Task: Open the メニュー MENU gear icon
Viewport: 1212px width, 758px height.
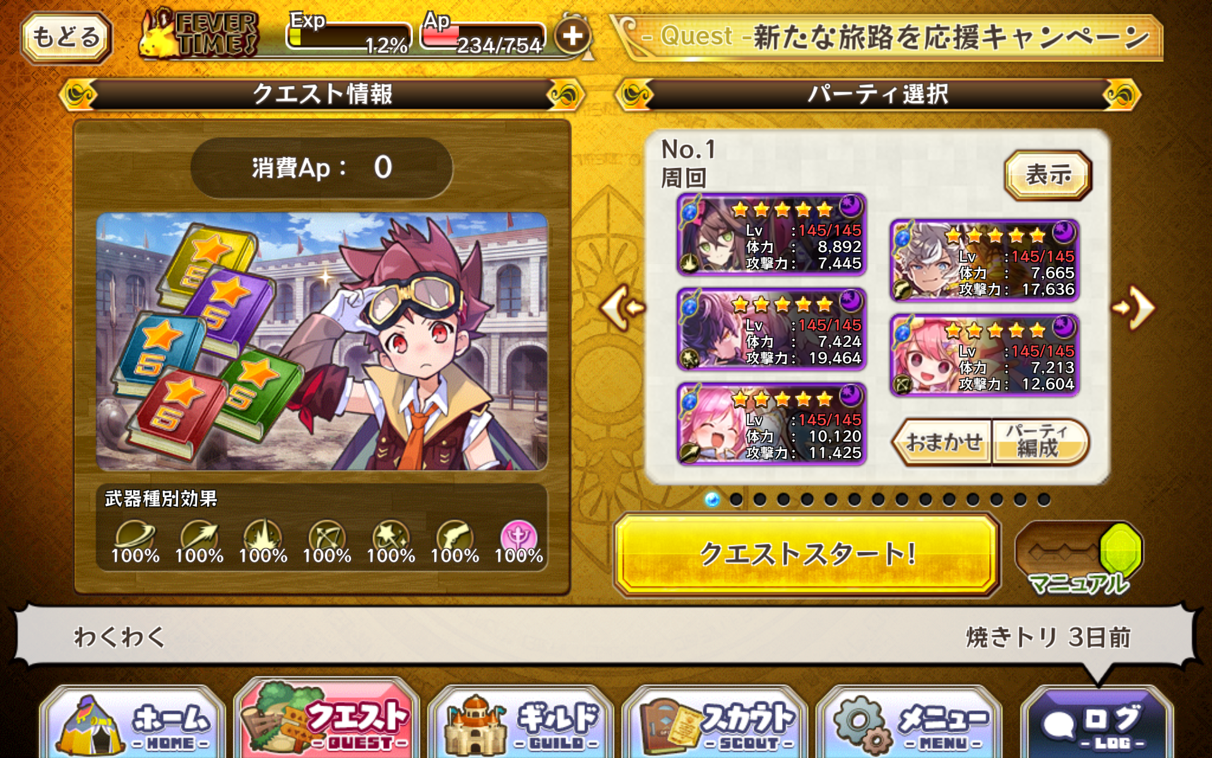Action: pyautogui.click(x=908, y=723)
